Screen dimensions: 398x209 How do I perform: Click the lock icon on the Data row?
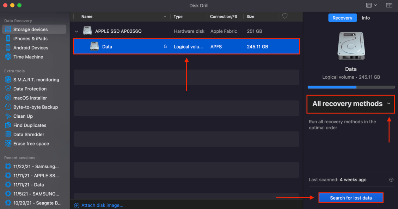[x=165, y=46]
